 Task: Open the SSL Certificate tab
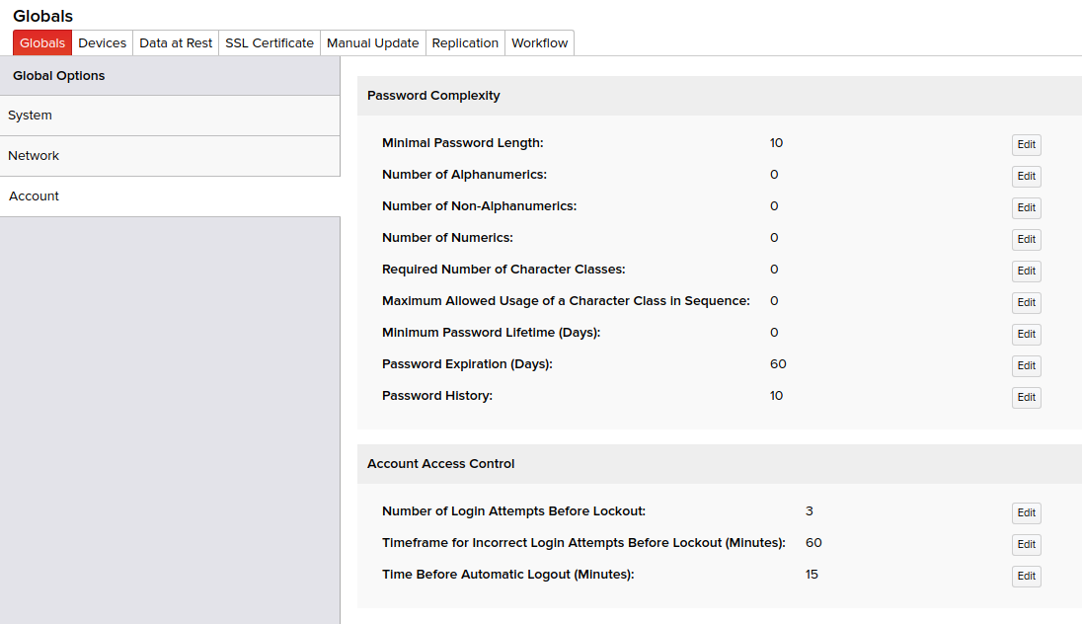point(270,43)
